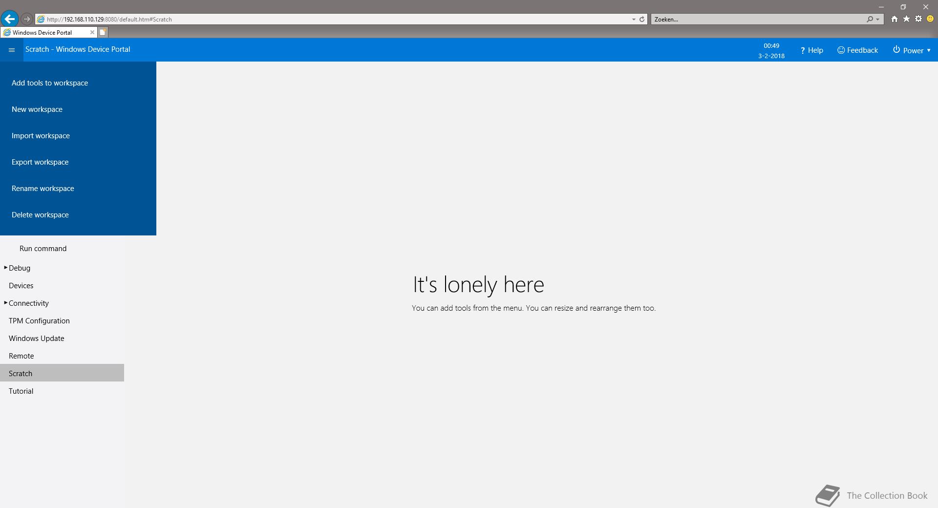Open the search provider dropdown arrow
Image resolution: width=938 pixels, height=508 pixels.
(x=878, y=20)
